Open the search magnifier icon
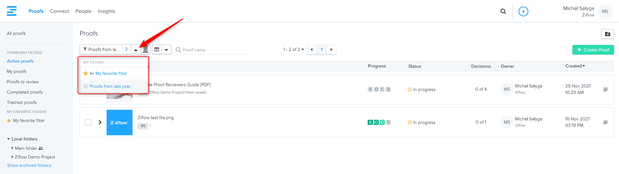619x174 pixels. 503,11
